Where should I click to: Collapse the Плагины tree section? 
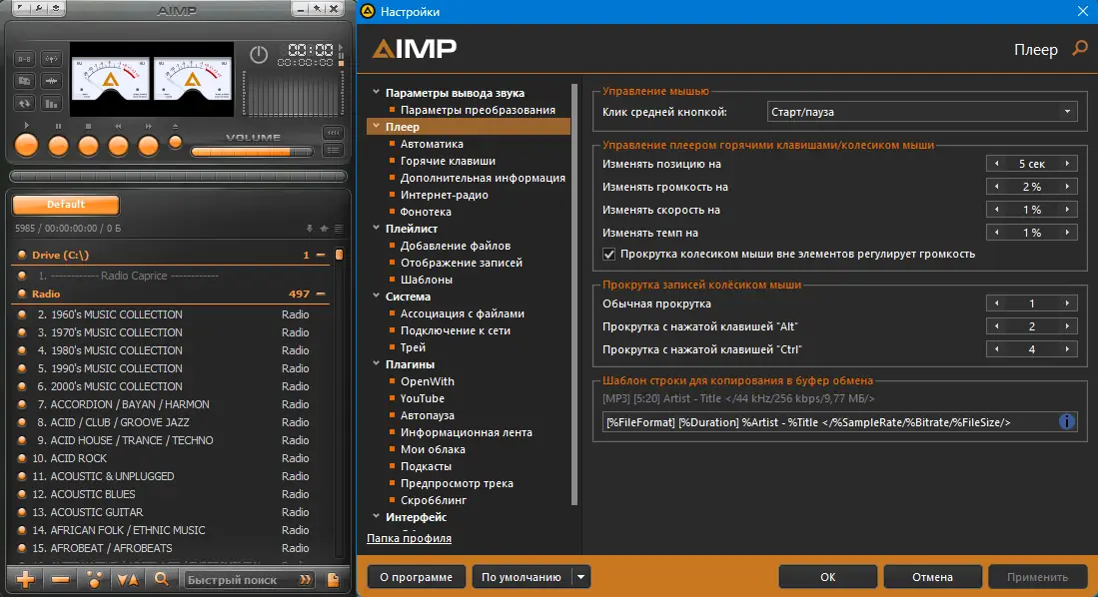378,364
